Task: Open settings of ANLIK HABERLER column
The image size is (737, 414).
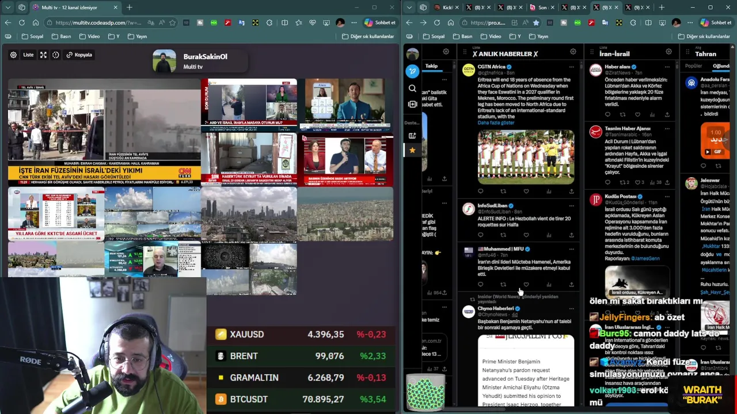Action: point(573,52)
